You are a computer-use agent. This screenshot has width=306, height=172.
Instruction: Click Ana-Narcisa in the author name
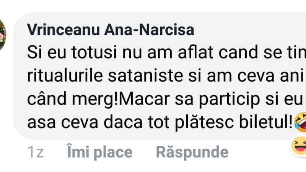tap(149, 30)
